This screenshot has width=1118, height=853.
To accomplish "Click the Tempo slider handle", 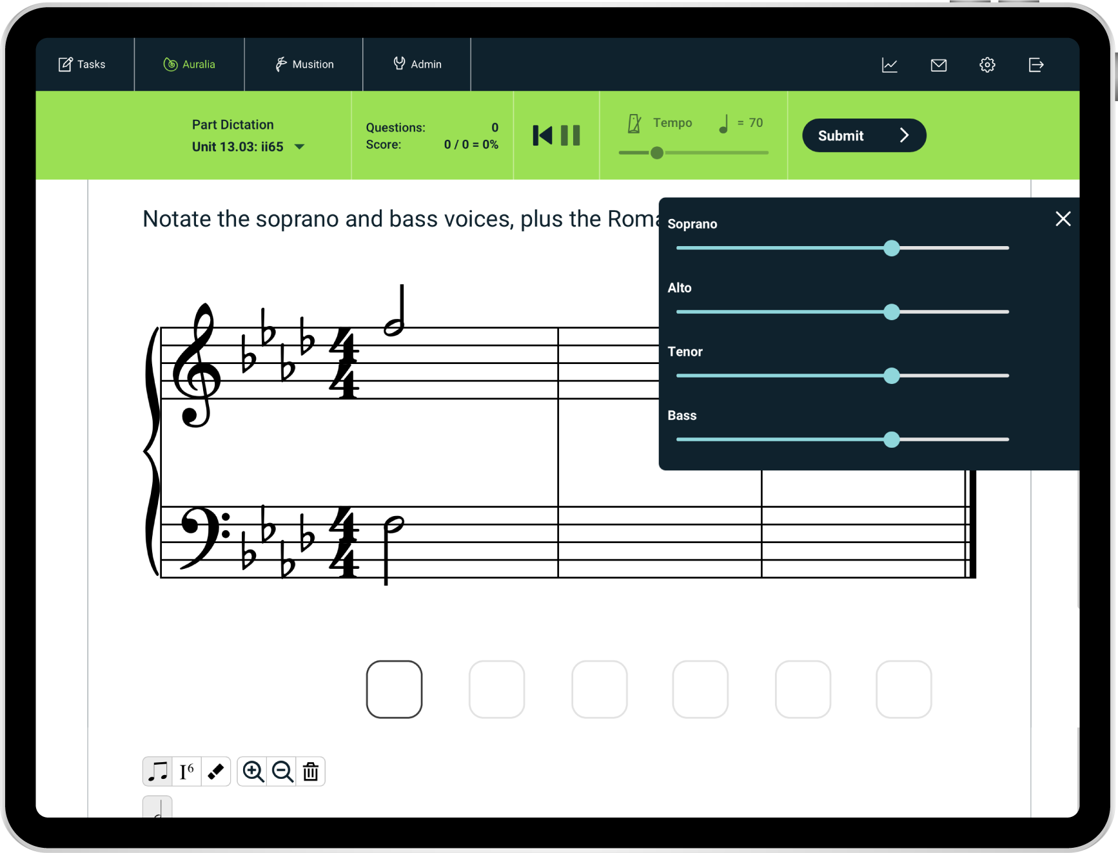I will [x=656, y=153].
